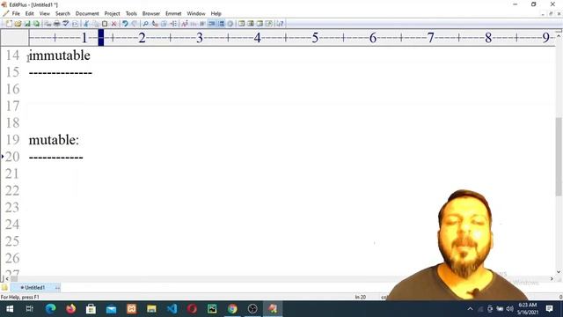Click the ruler at column mark 5
The image size is (563, 317).
point(315,38)
